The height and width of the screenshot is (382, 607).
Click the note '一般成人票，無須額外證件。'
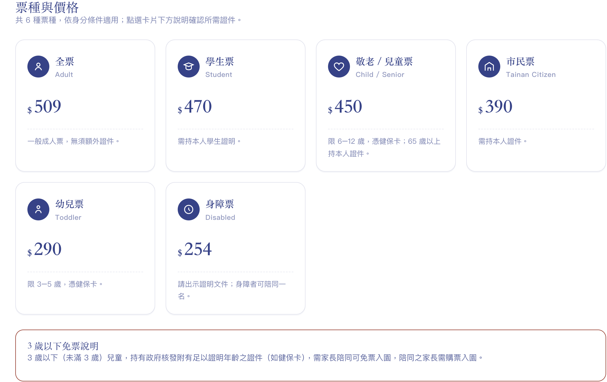(x=74, y=141)
